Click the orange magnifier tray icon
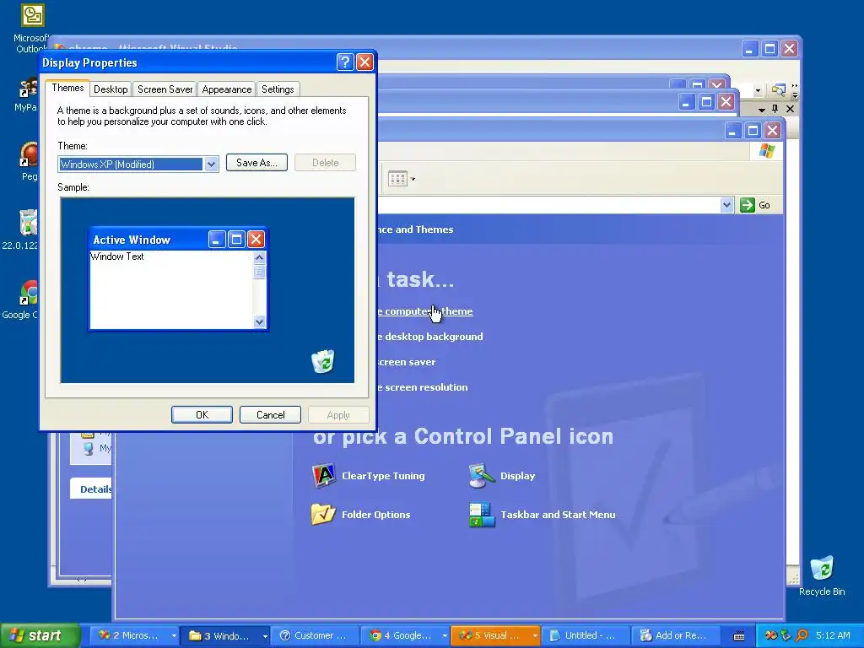This screenshot has height=648, width=864. tap(802, 635)
